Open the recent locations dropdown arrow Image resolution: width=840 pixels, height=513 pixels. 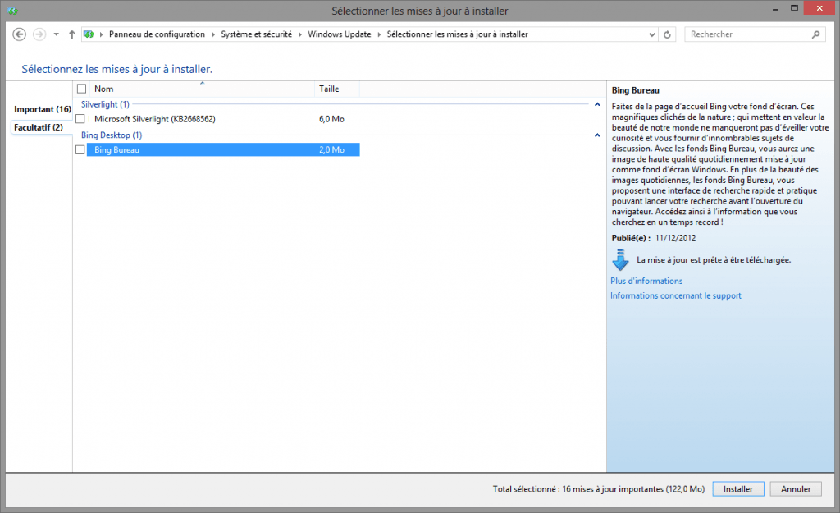pyautogui.click(x=57, y=34)
